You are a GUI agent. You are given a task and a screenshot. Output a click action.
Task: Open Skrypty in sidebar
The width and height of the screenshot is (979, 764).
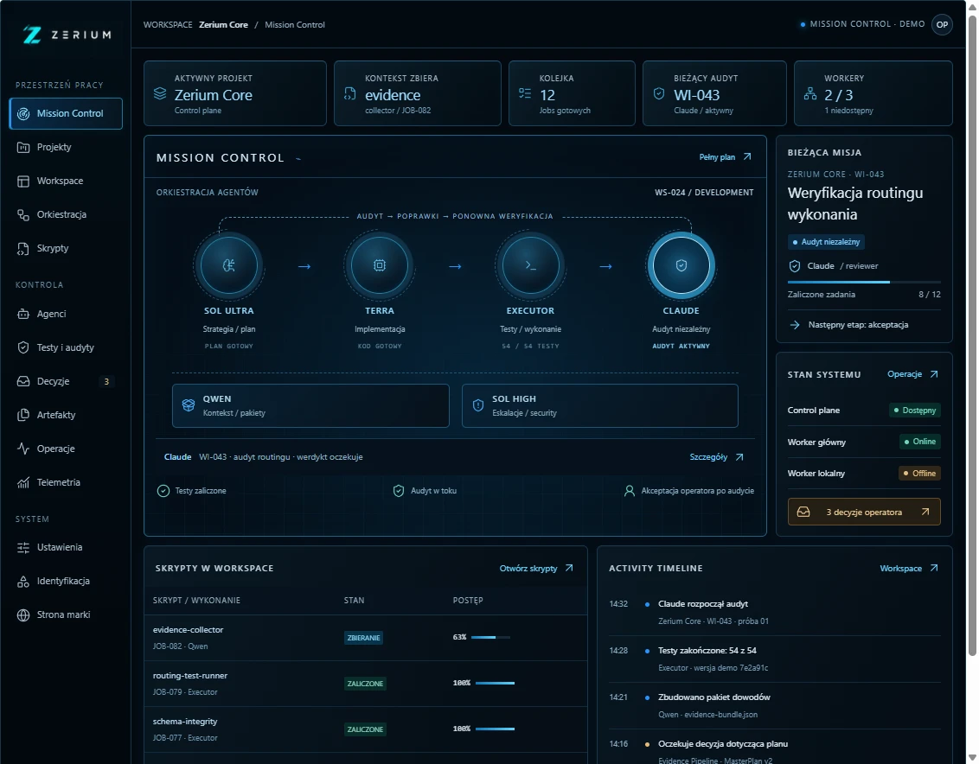66,248
